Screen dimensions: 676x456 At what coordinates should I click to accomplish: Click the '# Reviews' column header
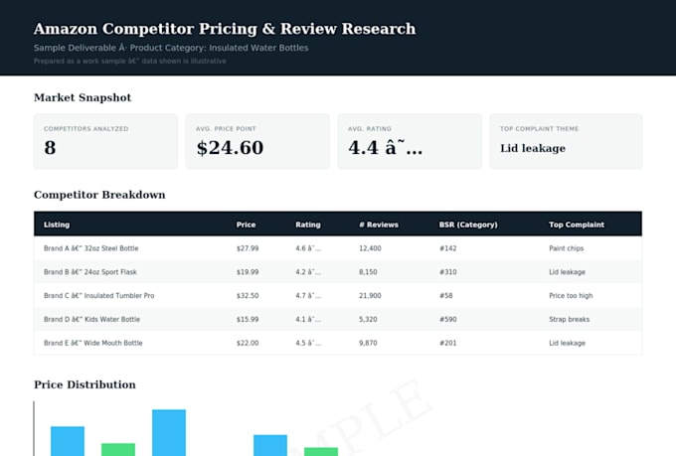(x=379, y=225)
